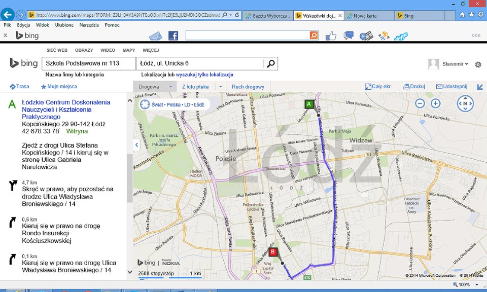The height and width of the screenshot is (292, 487).
Task: Open WIĘCEJ search categories
Action: pos(151,50)
